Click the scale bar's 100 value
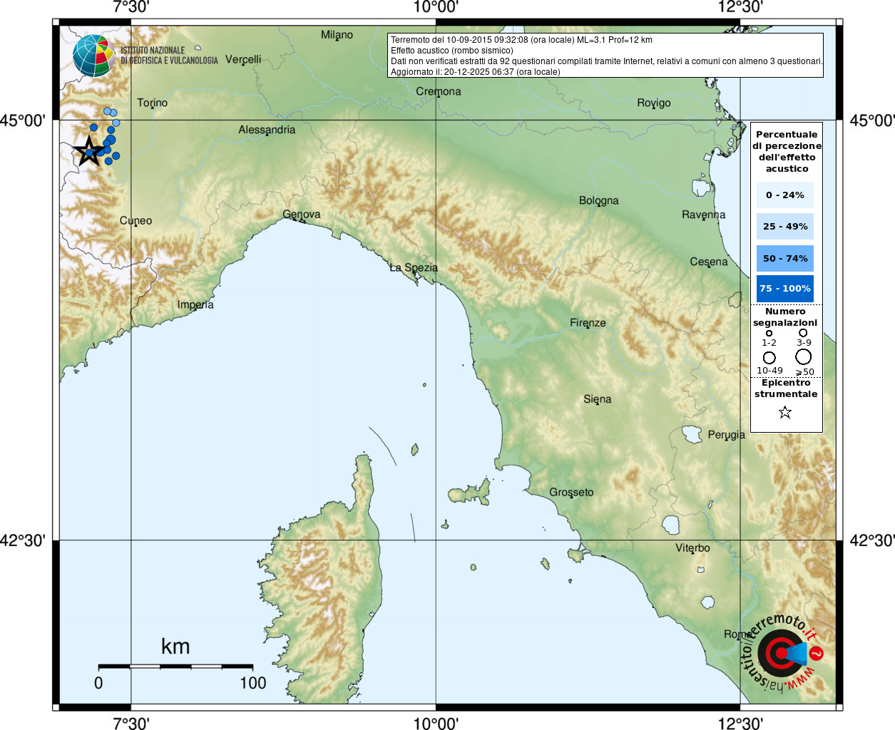 pyautogui.click(x=253, y=683)
